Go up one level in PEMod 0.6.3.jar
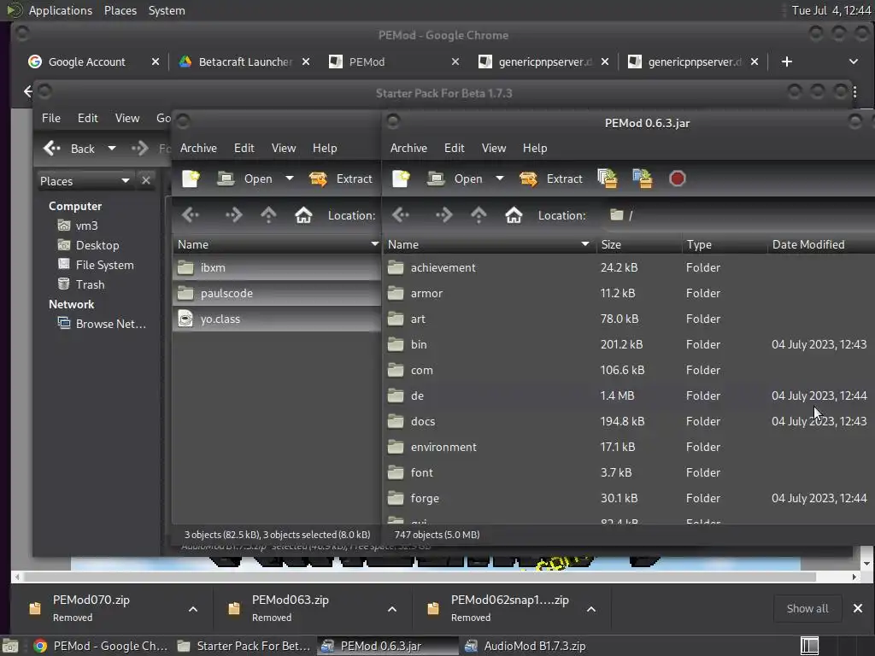The image size is (875, 656). pyautogui.click(x=479, y=214)
